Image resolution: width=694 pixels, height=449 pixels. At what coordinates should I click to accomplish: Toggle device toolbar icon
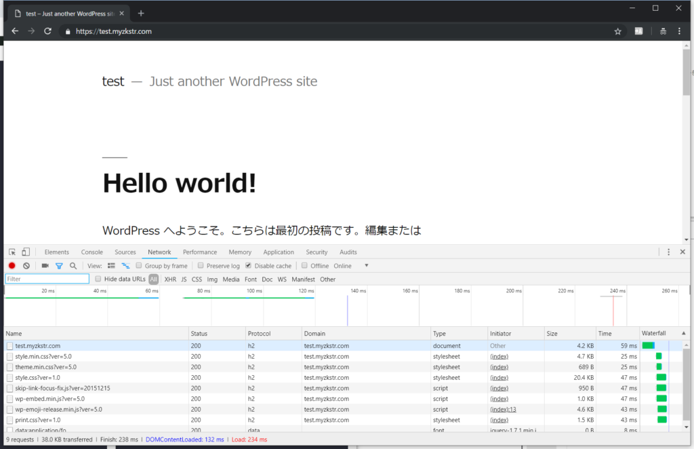pyautogui.click(x=26, y=252)
